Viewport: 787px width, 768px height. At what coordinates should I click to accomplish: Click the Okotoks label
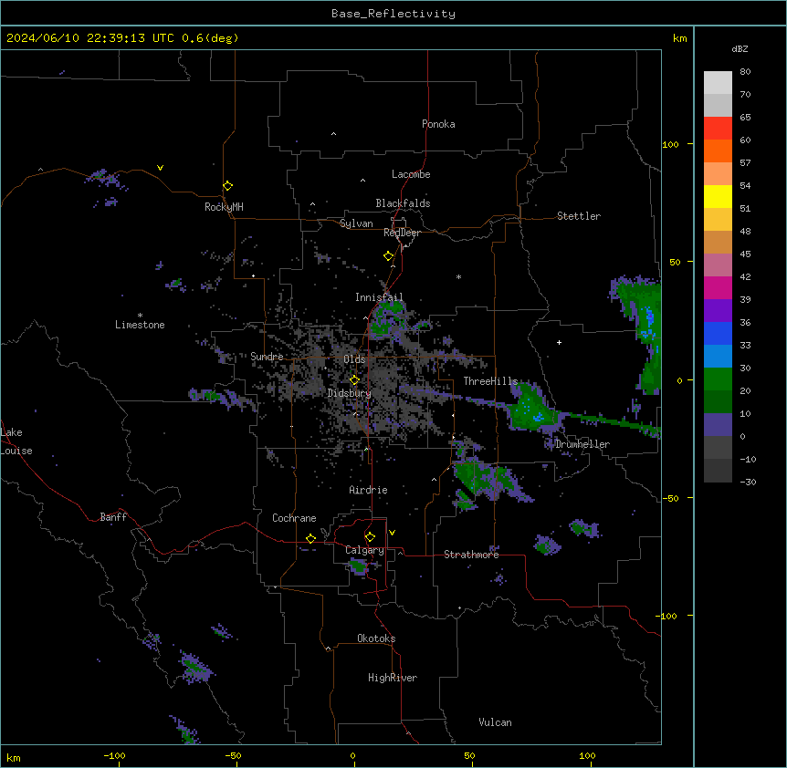(x=376, y=638)
